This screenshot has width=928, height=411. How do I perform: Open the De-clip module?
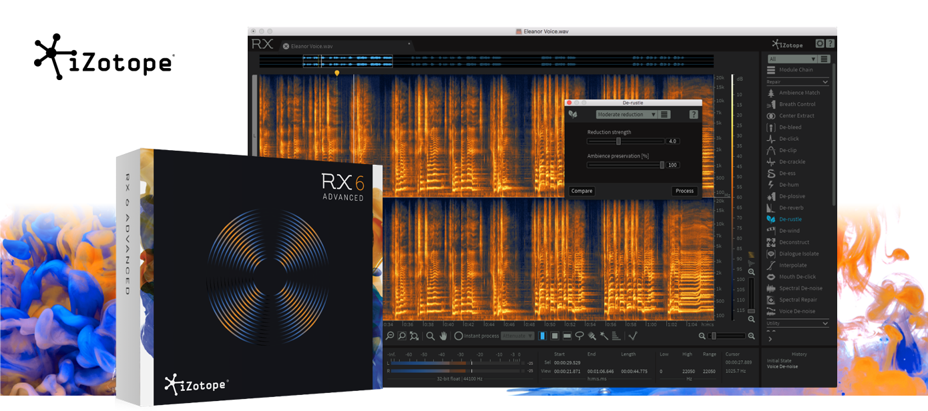click(782, 150)
